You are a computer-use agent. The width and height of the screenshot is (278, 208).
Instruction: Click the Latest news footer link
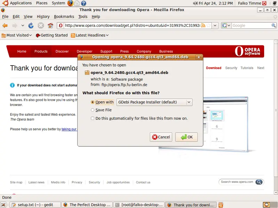click(x=36, y=182)
